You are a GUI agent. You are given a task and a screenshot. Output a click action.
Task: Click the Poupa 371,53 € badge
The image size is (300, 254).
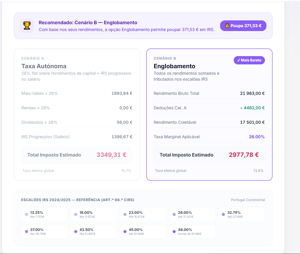point(243,26)
